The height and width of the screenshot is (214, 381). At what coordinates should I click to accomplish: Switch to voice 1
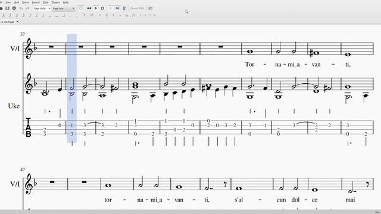[x=140, y=15]
